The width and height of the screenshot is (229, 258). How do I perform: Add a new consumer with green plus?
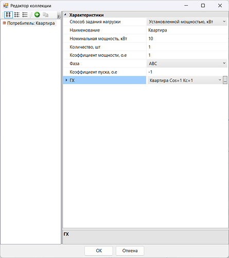click(x=37, y=15)
